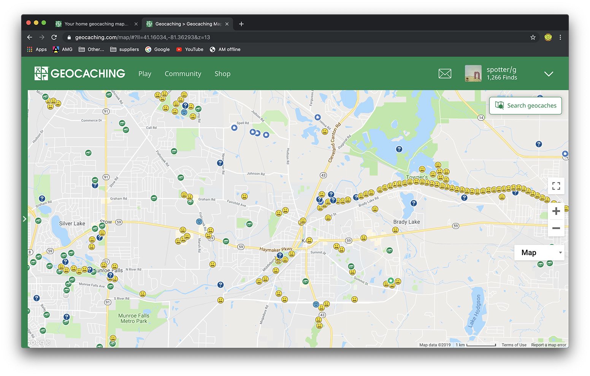Open the Map type dropdown
Screen dimensions: 590x376
pyautogui.click(x=539, y=252)
